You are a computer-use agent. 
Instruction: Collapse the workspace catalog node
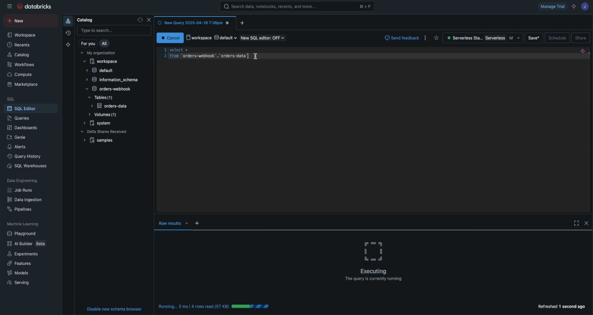(x=85, y=61)
